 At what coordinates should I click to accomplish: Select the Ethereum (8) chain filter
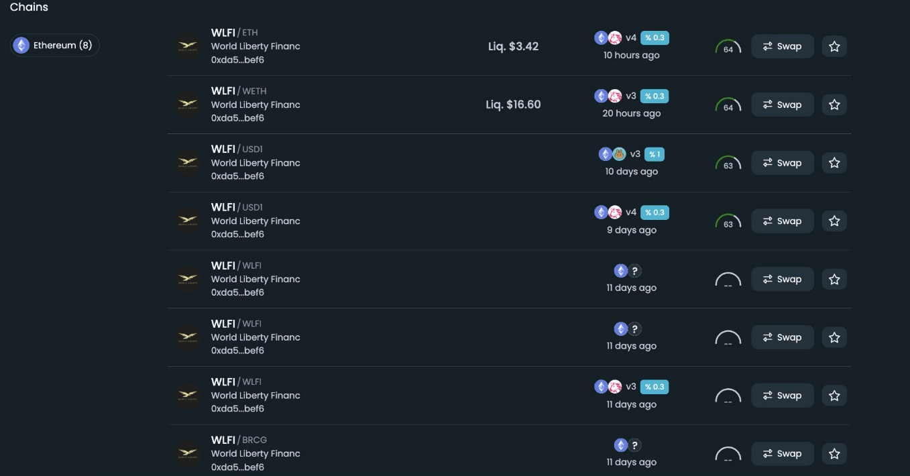pos(55,46)
